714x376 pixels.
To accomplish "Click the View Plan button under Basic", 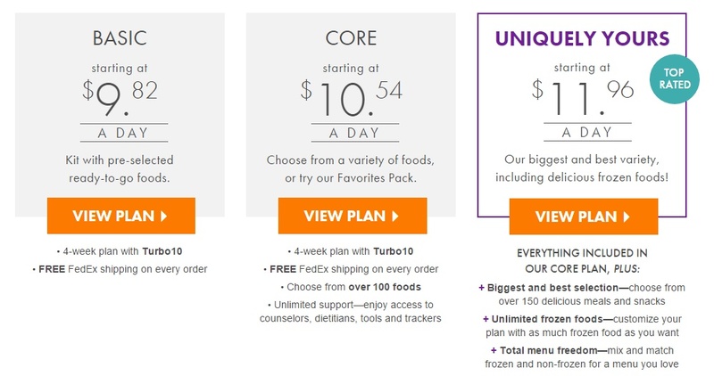I will [x=120, y=216].
